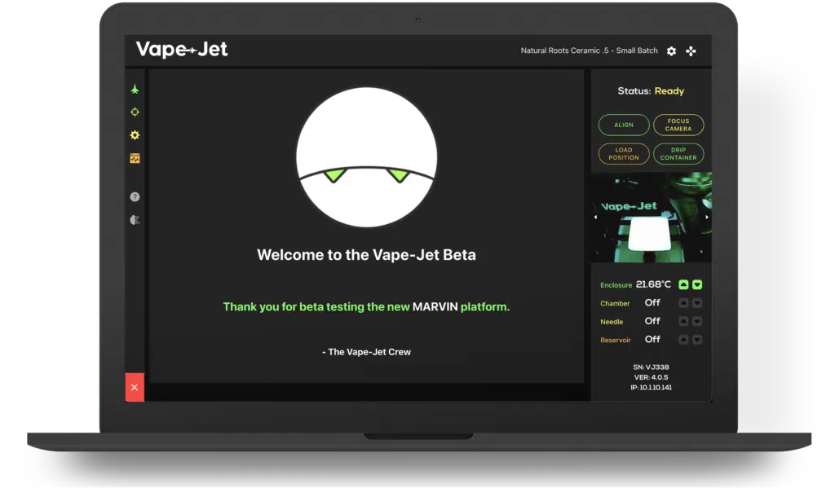Open the jet plane icon in sidebar
Image resolution: width=835 pixels, height=497 pixels.
pos(135,89)
